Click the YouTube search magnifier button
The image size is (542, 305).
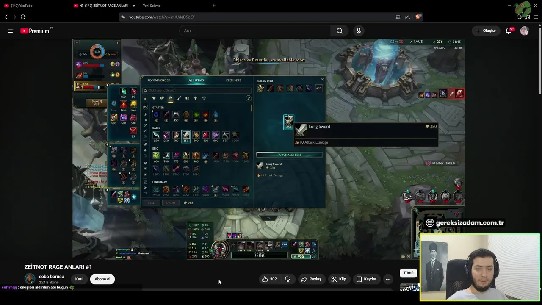point(340,30)
